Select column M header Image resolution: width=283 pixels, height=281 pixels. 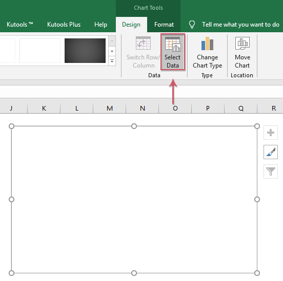pos(110,109)
